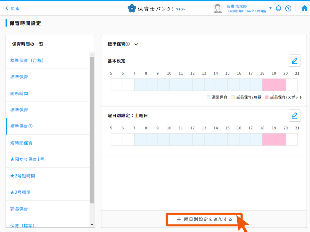Screen dimensions: 310x232
Task: Select 短時間保育 in the list
Action: [21, 143]
